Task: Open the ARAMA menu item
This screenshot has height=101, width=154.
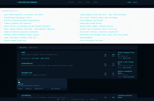Action: 88,2
